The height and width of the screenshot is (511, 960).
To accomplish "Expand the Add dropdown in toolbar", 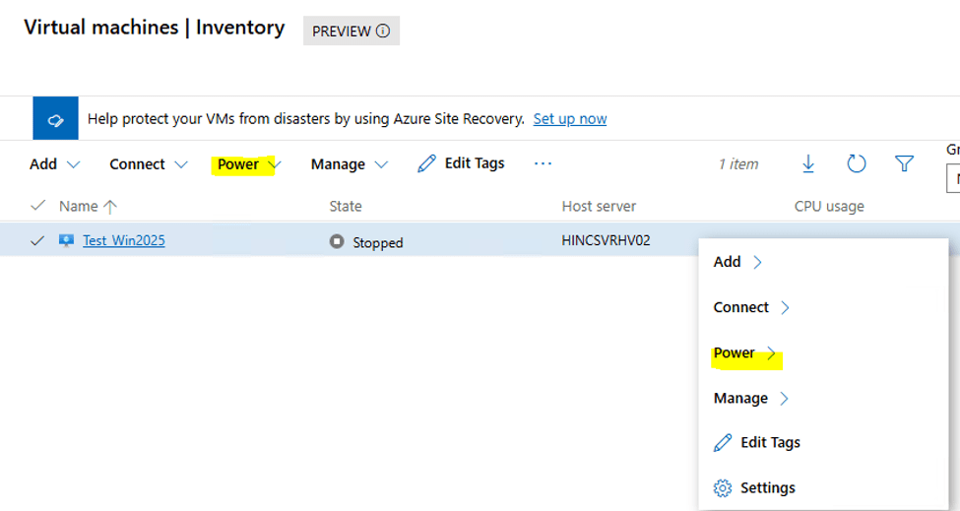I will pos(54,164).
